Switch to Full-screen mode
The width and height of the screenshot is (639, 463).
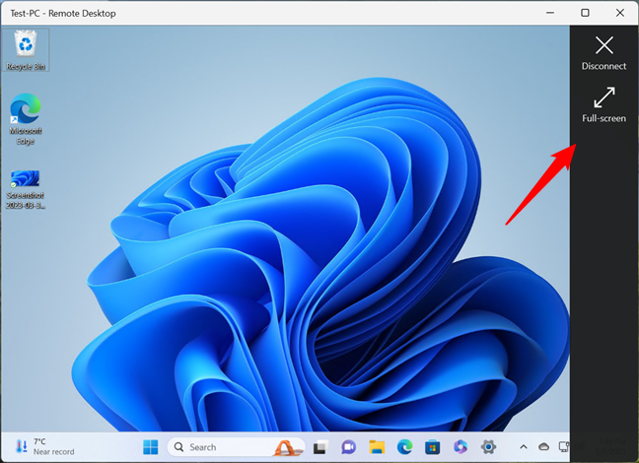click(x=603, y=104)
